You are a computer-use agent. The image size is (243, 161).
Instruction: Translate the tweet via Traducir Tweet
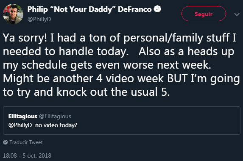[26, 142]
